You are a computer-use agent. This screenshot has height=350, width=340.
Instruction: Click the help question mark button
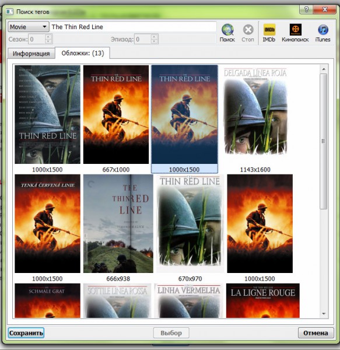click(x=306, y=9)
